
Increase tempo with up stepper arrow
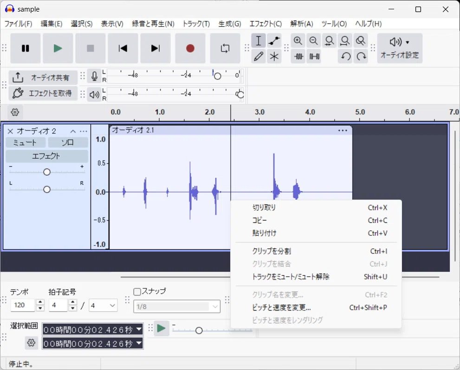(x=40, y=302)
